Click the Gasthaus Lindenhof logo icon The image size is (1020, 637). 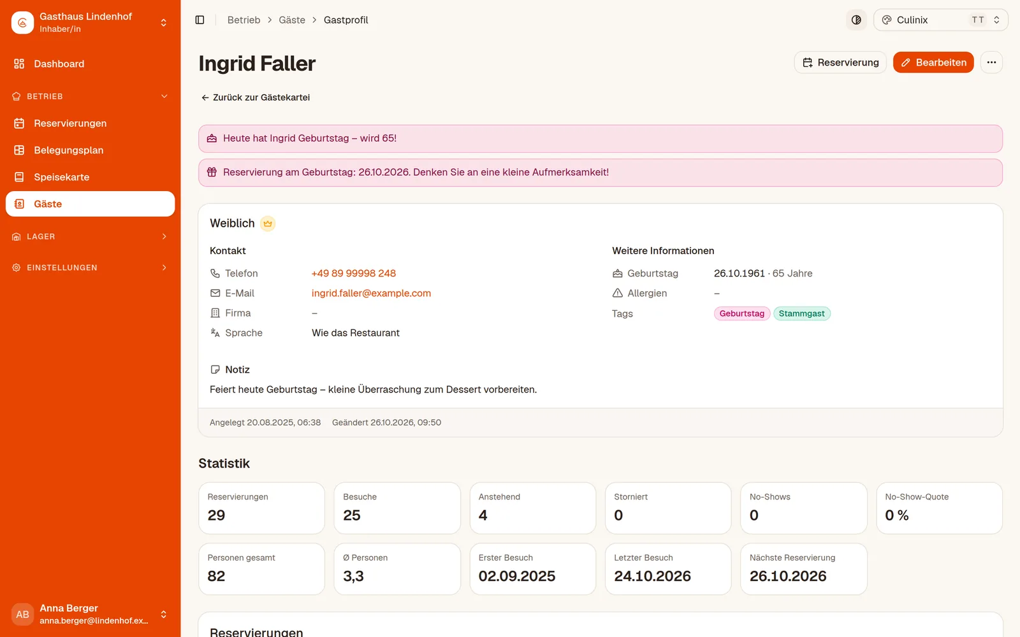22,23
